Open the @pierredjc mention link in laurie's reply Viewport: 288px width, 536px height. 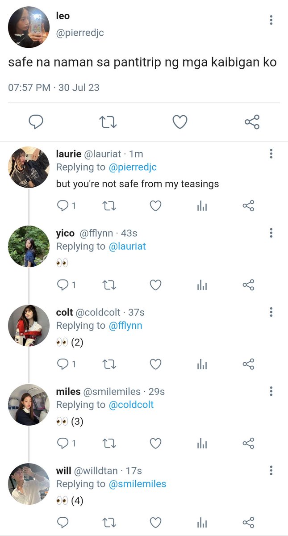coord(133,167)
